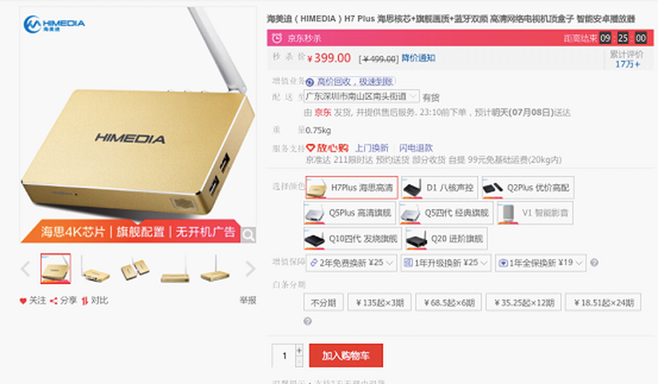Image resolution: width=658 pixels, height=384 pixels.
Task: Show next thumbnails with right arrow
Action: pyautogui.click(x=250, y=269)
